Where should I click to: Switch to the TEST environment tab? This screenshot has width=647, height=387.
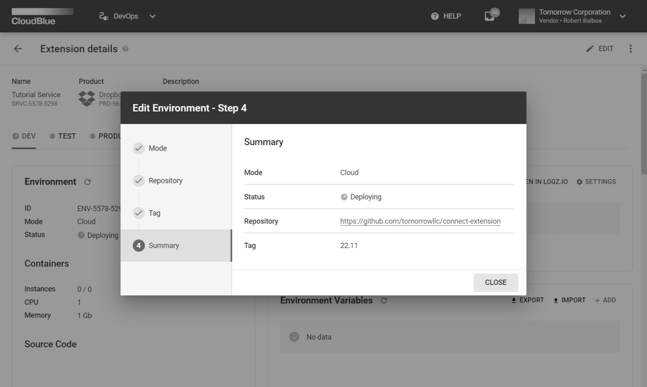63,136
